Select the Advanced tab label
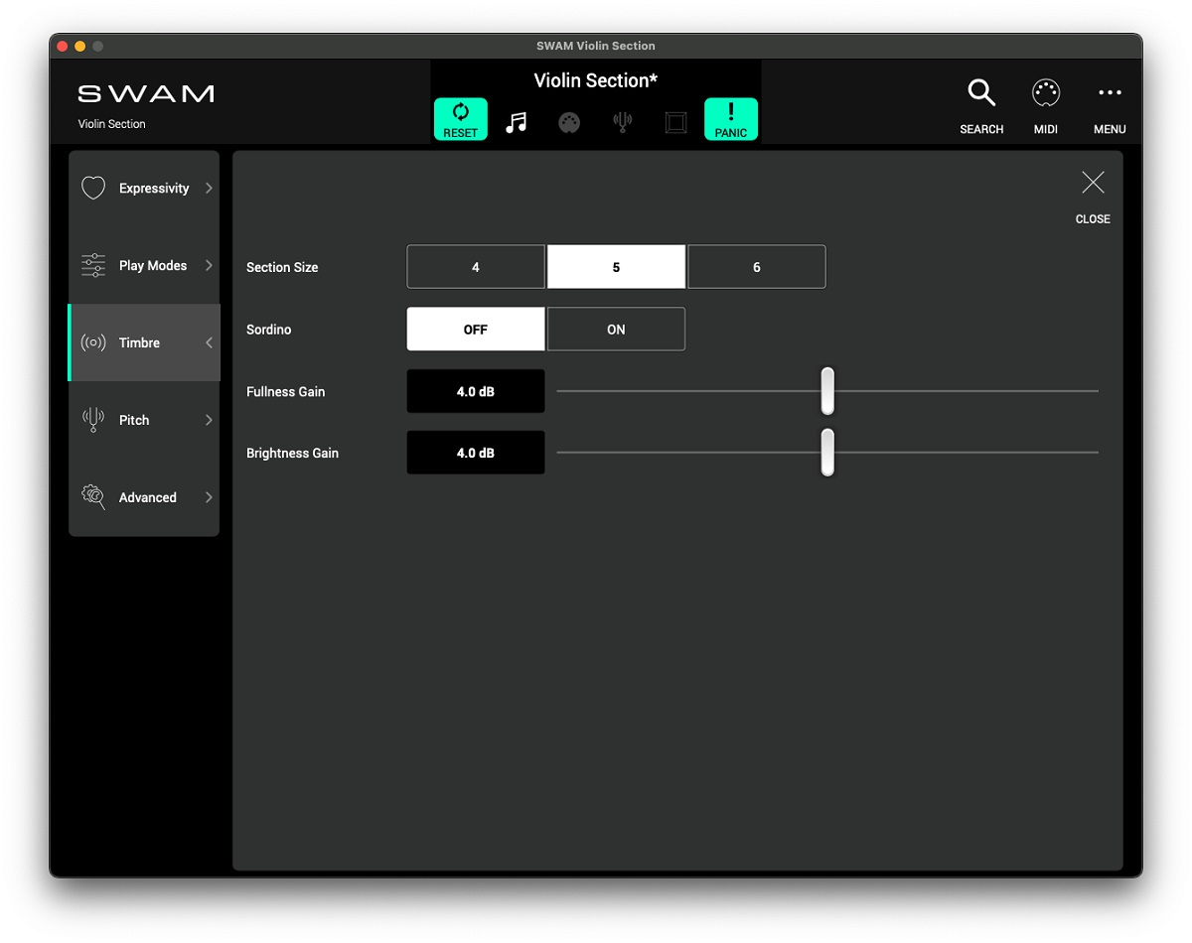The width and height of the screenshot is (1192, 943). [x=148, y=497]
